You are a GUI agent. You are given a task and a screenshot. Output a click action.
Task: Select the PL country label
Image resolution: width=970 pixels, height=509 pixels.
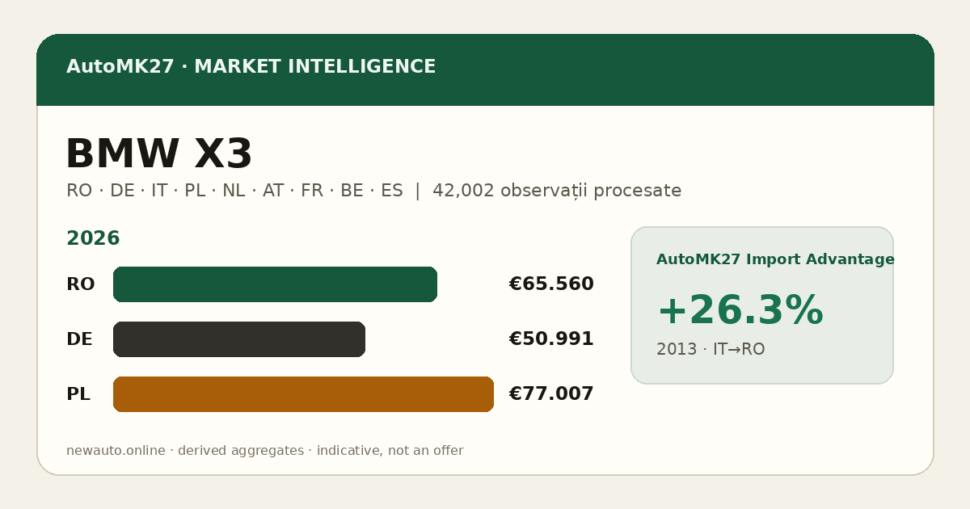coord(78,394)
